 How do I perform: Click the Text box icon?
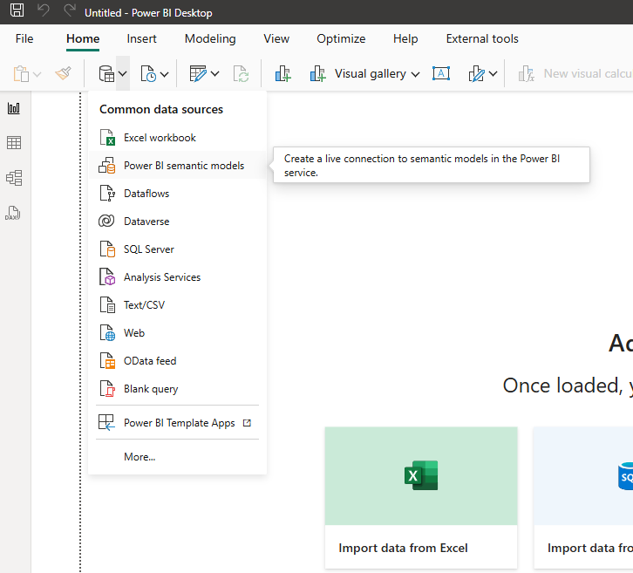pos(441,73)
